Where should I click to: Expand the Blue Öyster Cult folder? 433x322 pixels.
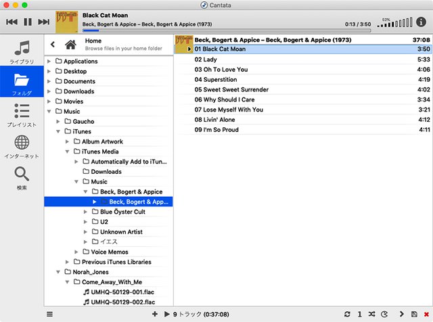(85, 212)
